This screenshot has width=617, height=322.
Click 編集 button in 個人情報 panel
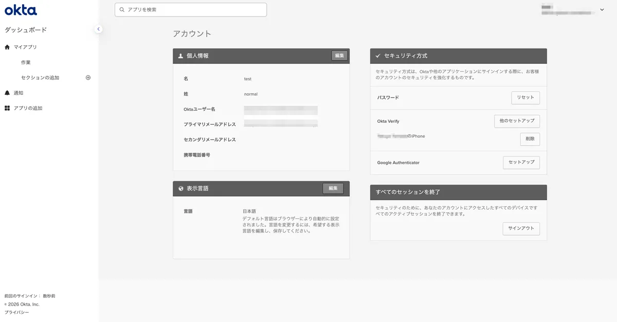coord(339,55)
